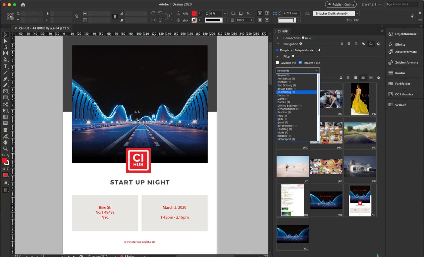Open CI HUB settings gear icon
Viewport: 424px width, 257px height.
click(378, 78)
